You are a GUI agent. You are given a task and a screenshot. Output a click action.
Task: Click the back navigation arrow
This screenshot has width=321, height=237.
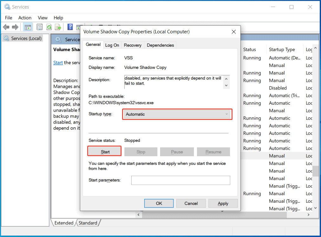tap(6, 27)
